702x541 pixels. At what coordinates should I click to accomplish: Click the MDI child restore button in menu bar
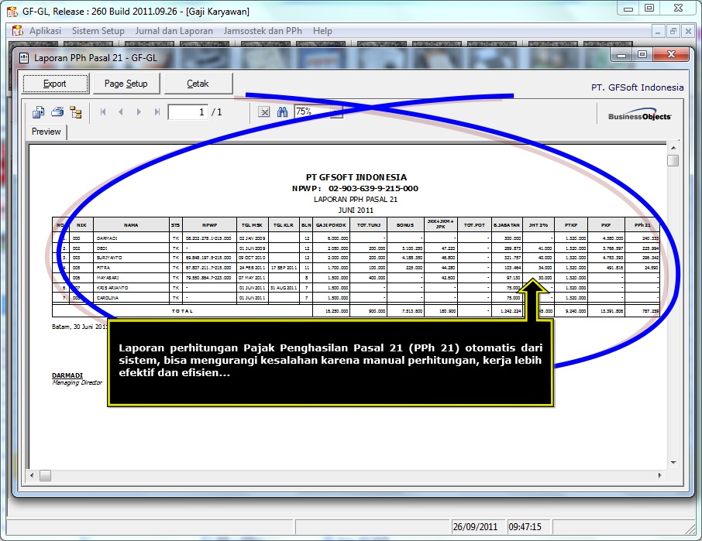tap(673, 31)
